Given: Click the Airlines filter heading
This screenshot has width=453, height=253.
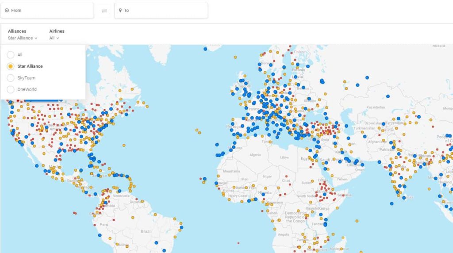Looking at the screenshot, I should click(57, 31).
